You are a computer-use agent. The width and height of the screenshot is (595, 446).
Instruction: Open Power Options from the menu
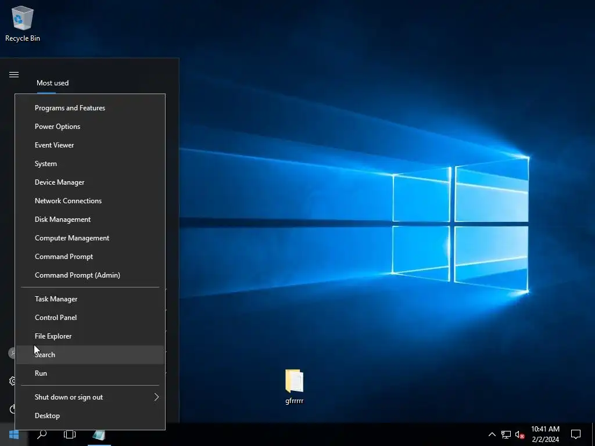90,127
